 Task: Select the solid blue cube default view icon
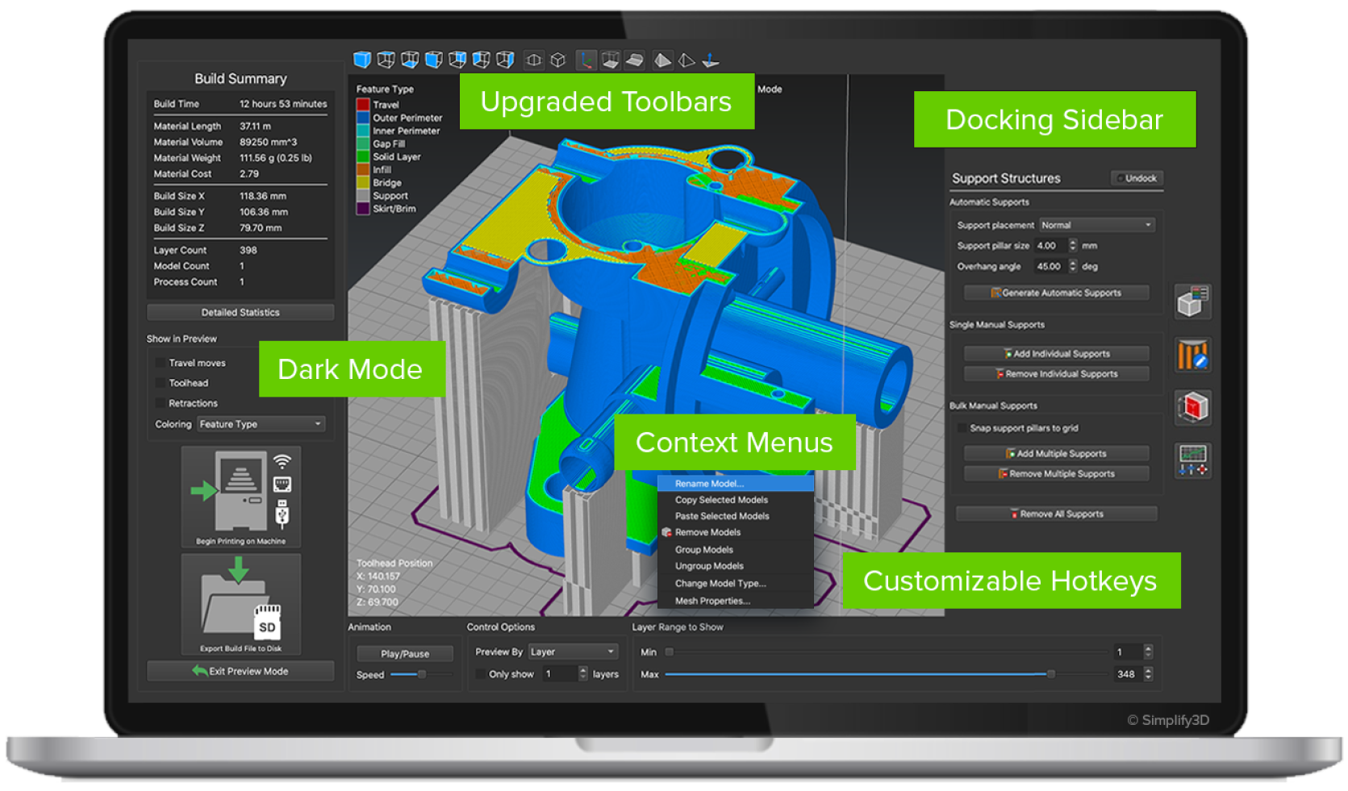point(362,60)
